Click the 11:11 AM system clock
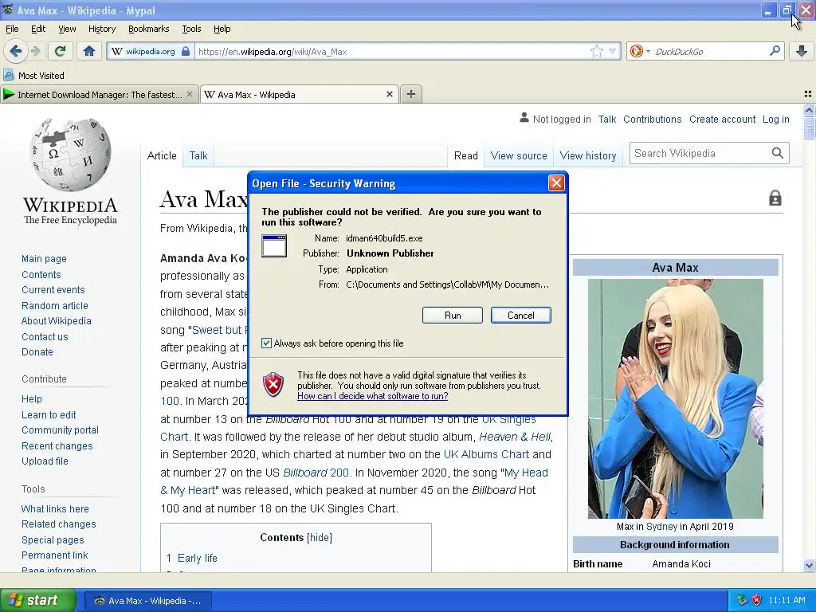This screenshot has height=612, width=816. pyautogui.click(x=787, y=601)
